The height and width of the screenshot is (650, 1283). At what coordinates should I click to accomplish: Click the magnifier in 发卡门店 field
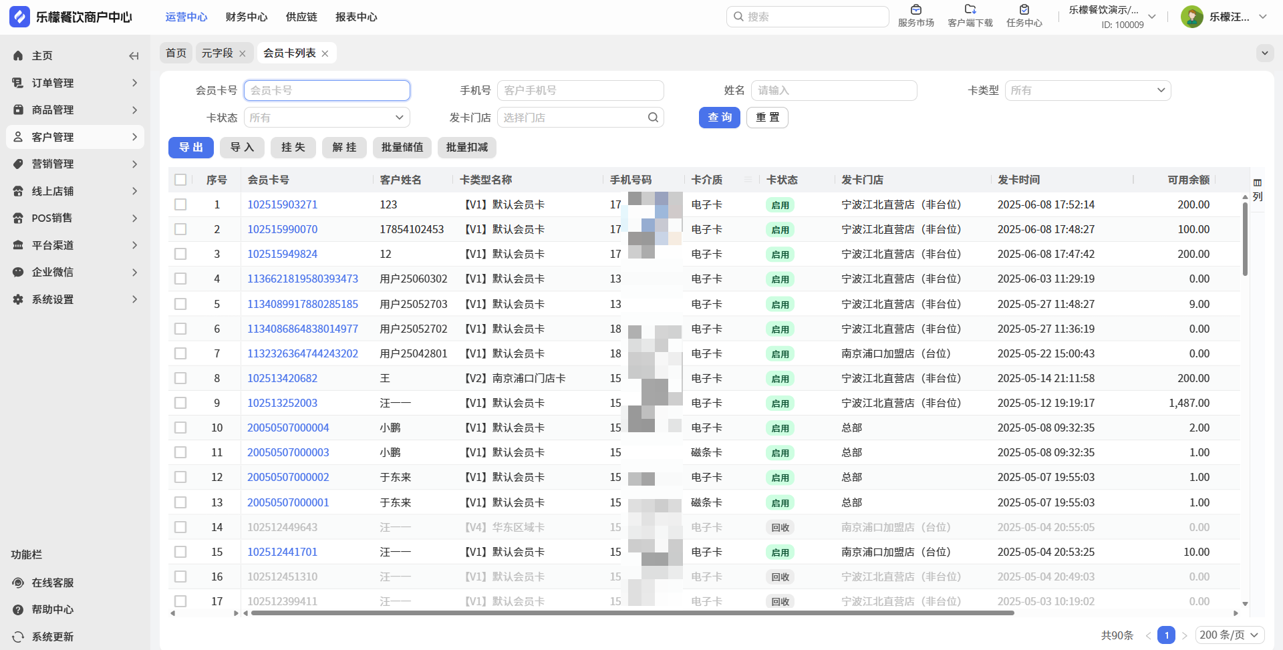tap(653, 118)
